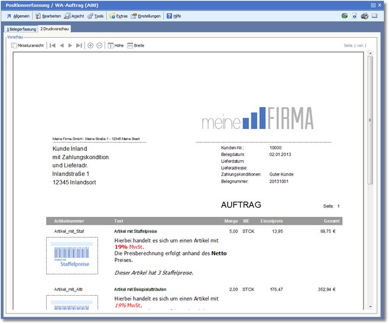Jump to the first page
Image resolution: width=389 pixels, height=324 pixels.
point(53,46)
